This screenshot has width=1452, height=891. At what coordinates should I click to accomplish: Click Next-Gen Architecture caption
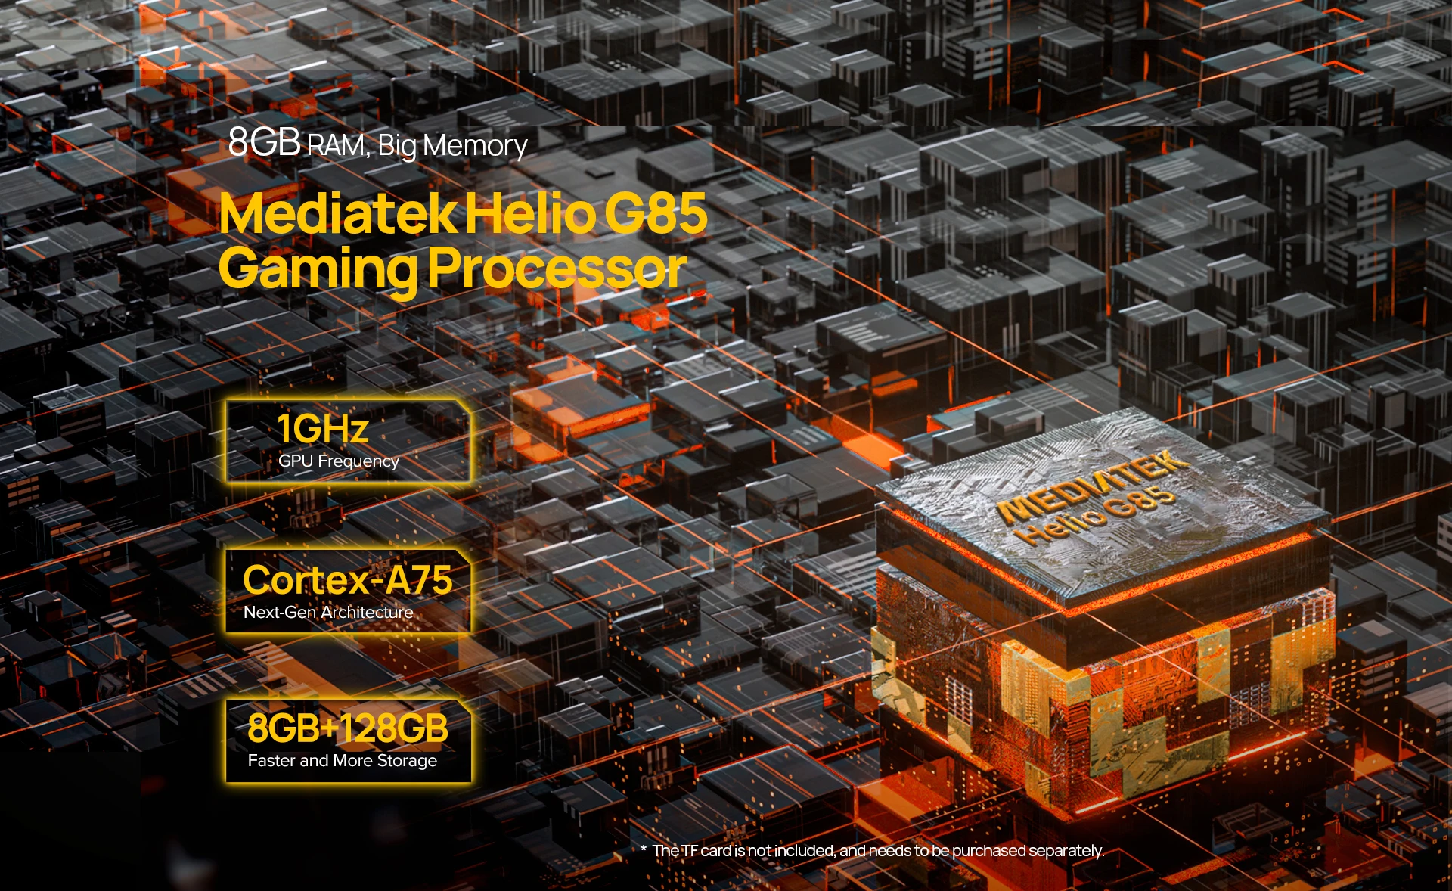328,612
